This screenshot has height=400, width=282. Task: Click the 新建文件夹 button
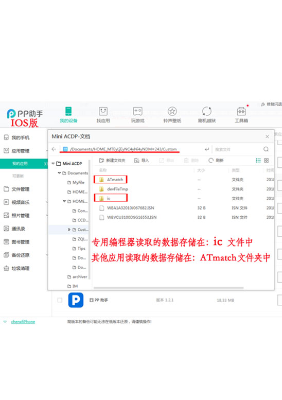click(112, 161)
